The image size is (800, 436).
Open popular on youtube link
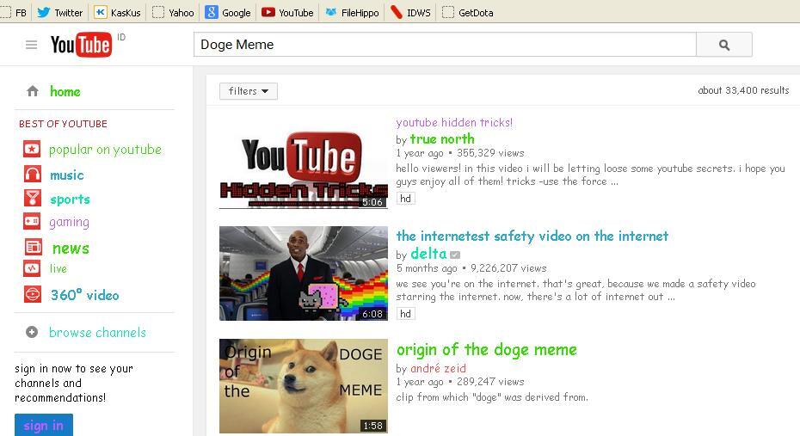pos(105,150)
